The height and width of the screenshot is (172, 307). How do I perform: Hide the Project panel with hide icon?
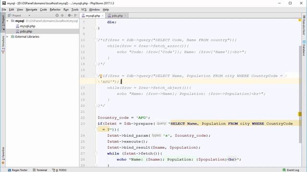point(76,15)
